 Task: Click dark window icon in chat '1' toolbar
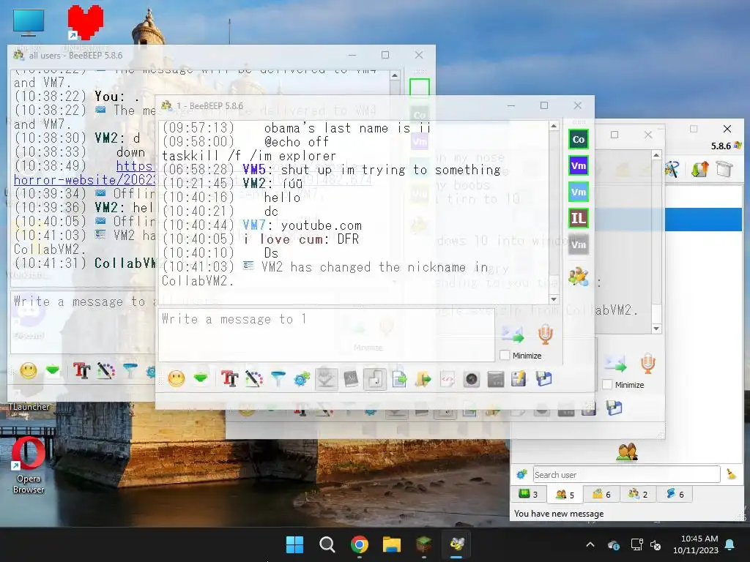coord(496,379)
